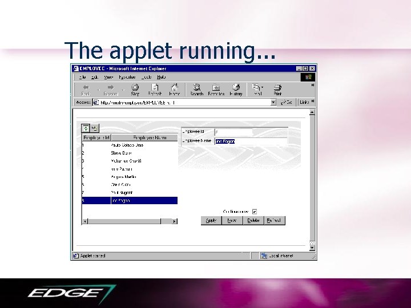Select the Phil Nugent row
This screenshot has height=308, width=411.
pyautogui.click(x=130, y=193)
